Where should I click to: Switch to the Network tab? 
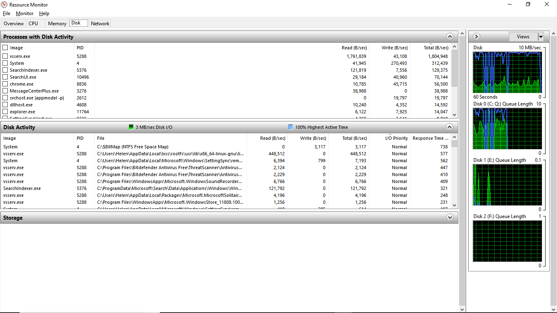(x=100, y=24)
